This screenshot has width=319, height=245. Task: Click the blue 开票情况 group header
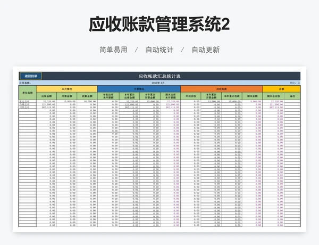coord(139,88)
